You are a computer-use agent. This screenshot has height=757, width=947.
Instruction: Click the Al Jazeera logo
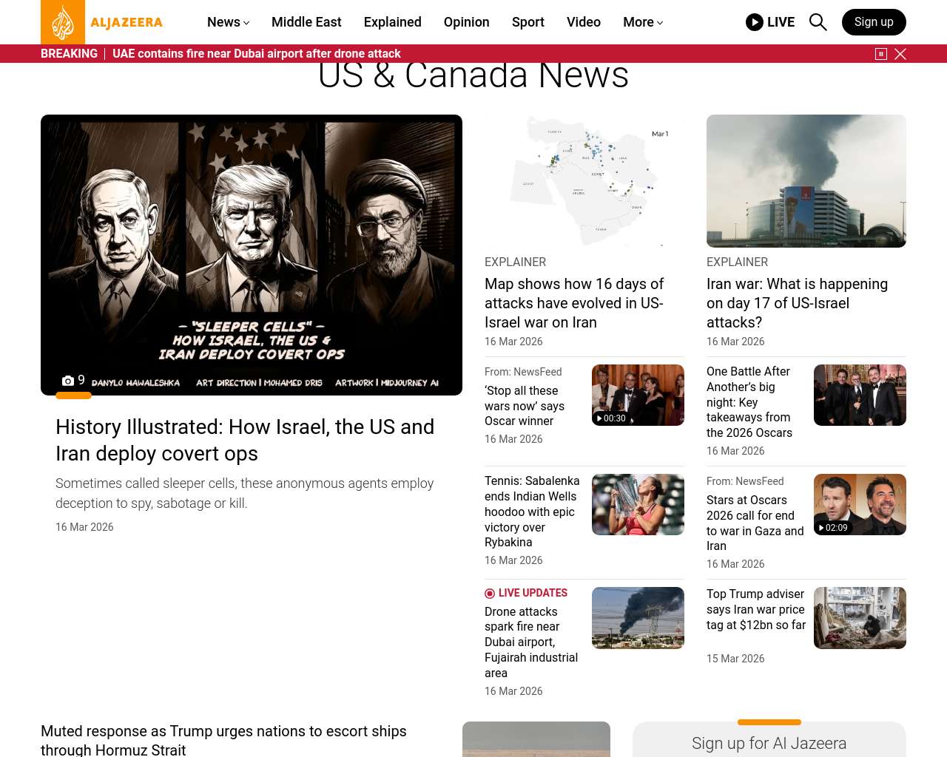click(102, 22)
